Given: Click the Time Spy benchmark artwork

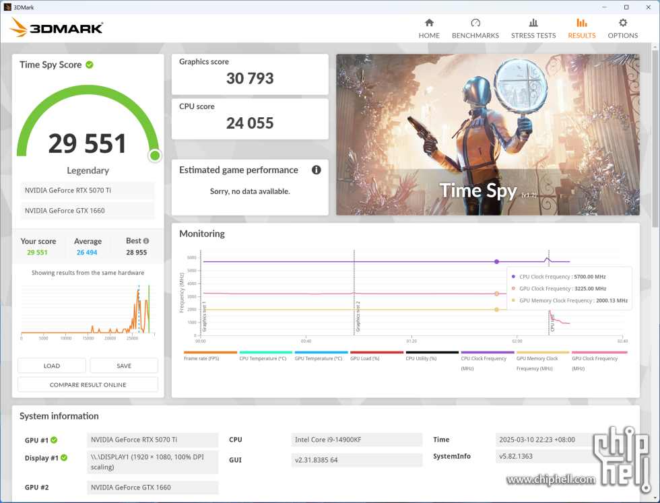Looking at the screenshot, I should tap(488, 134).
